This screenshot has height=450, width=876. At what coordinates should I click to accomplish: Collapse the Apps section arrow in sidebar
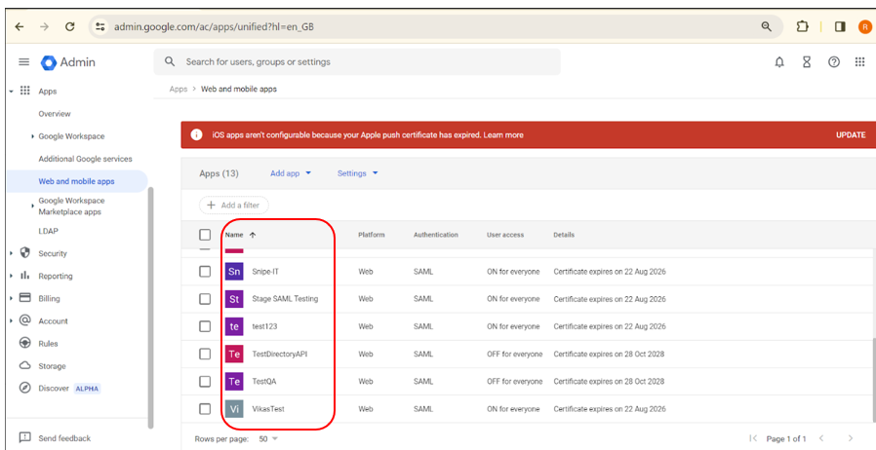pyautogui.click(x=11, y=92)
